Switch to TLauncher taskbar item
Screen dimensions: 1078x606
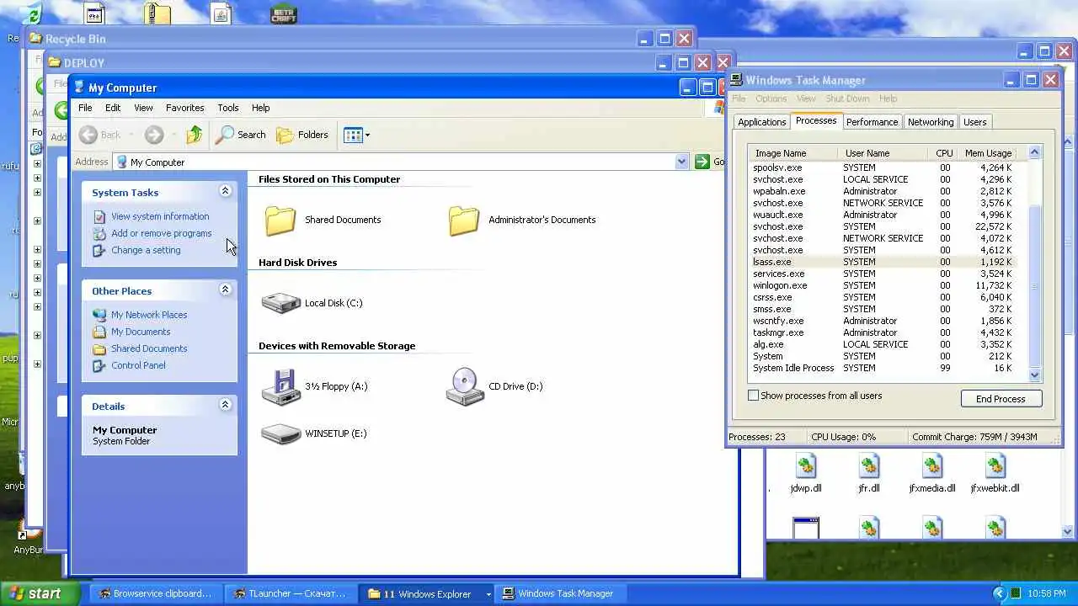point(291,593)
